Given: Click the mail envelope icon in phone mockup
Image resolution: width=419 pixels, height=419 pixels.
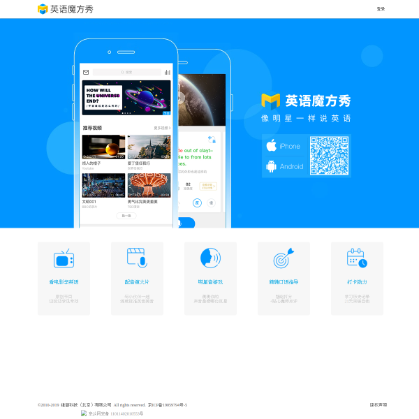Looking at the screenshot, I should click(86, 72).
